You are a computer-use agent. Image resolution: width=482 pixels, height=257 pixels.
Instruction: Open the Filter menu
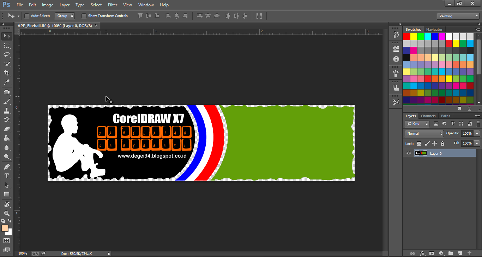(x=113, y=5)
